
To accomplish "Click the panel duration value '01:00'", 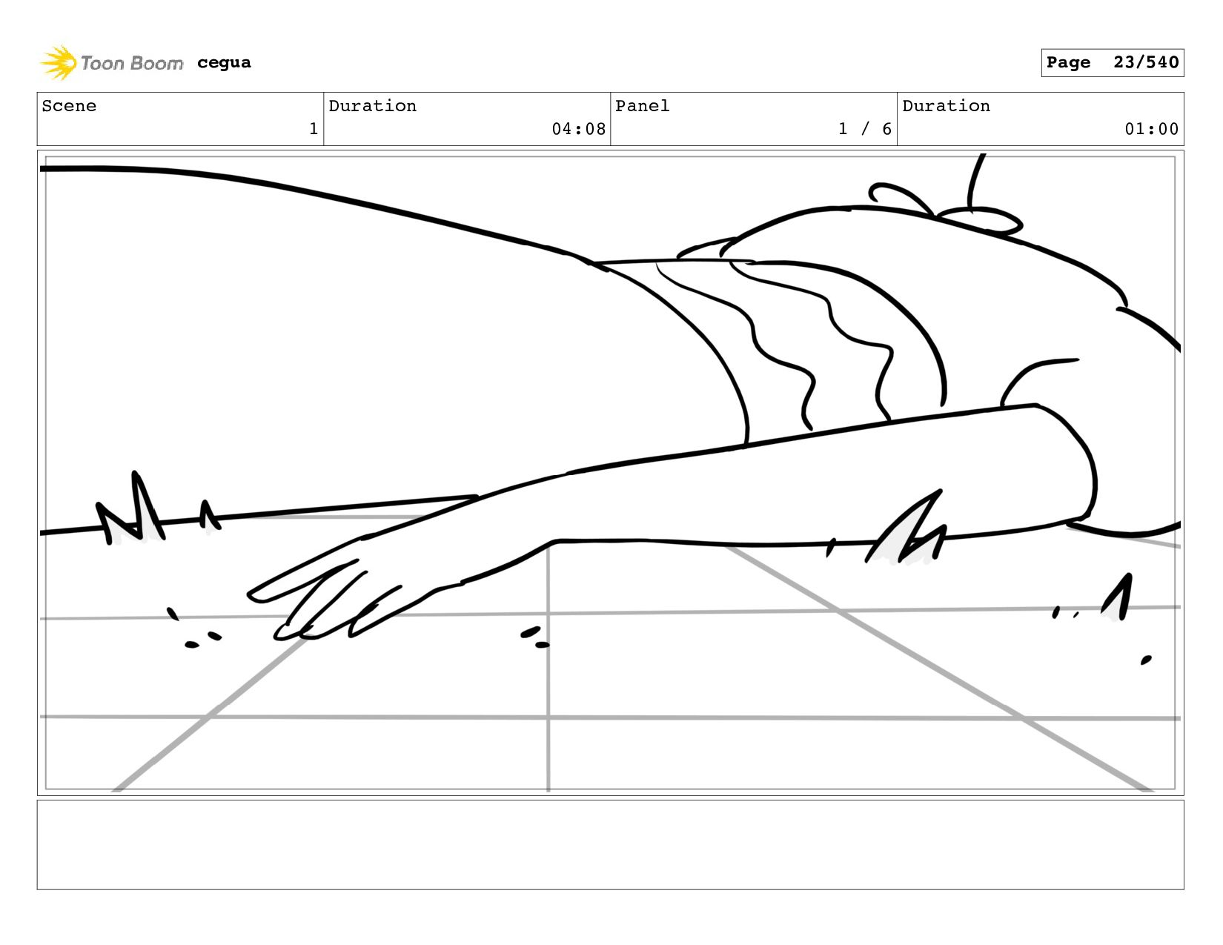I will click(x=1151, y=129).
